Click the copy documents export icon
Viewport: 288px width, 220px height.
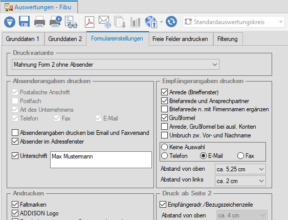pos(120,22)
